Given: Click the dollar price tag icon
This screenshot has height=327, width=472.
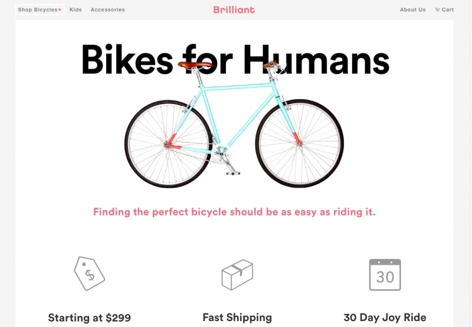Looking at the screenshot, I should coord(90,273).
